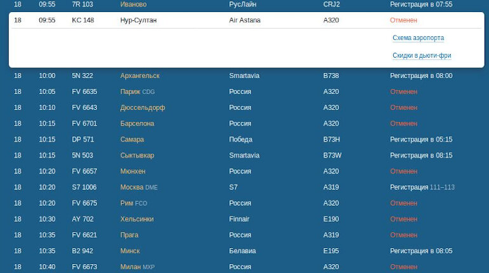Click the Рим FCO destination
Viewport: 489px width, 273px height.
point(133,203)
